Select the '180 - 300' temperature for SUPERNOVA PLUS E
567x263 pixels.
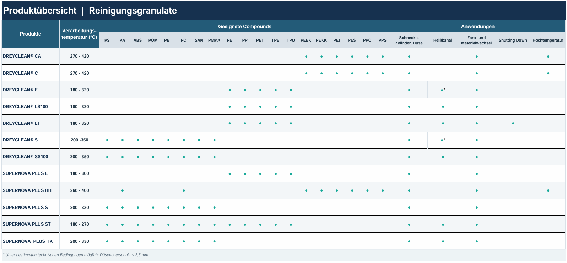tap(80, 173)
